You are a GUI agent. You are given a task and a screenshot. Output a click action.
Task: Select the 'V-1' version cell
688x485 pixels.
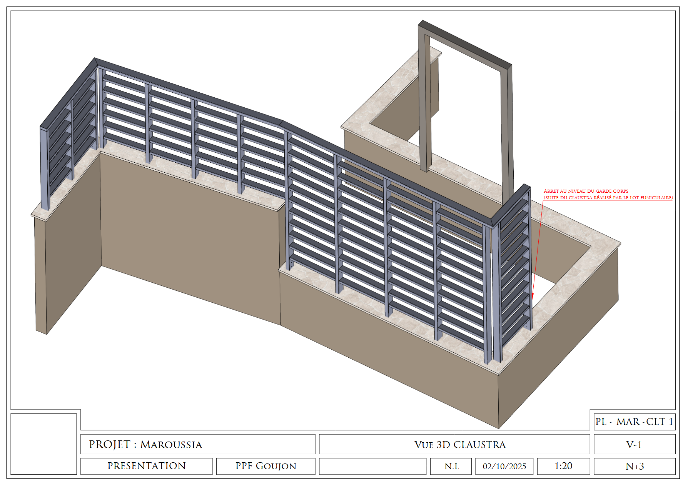634,444
